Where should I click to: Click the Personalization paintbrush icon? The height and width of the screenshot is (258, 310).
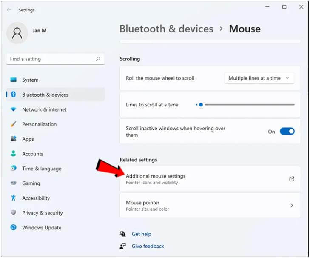pyautogui.click(x=14, y=124)
